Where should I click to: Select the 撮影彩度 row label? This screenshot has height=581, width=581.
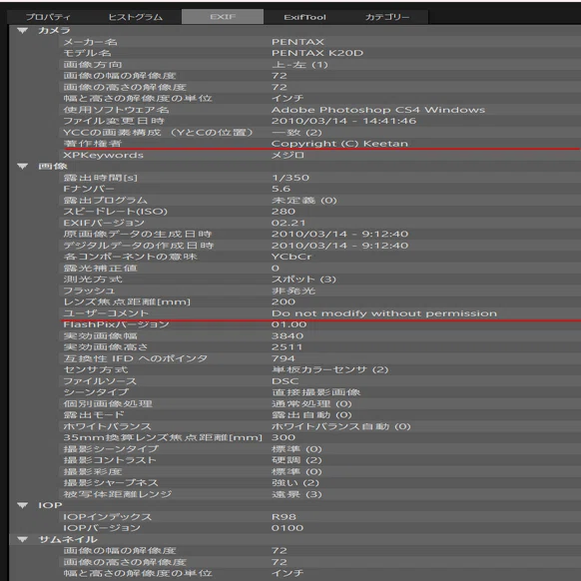(x=92, y=471)
